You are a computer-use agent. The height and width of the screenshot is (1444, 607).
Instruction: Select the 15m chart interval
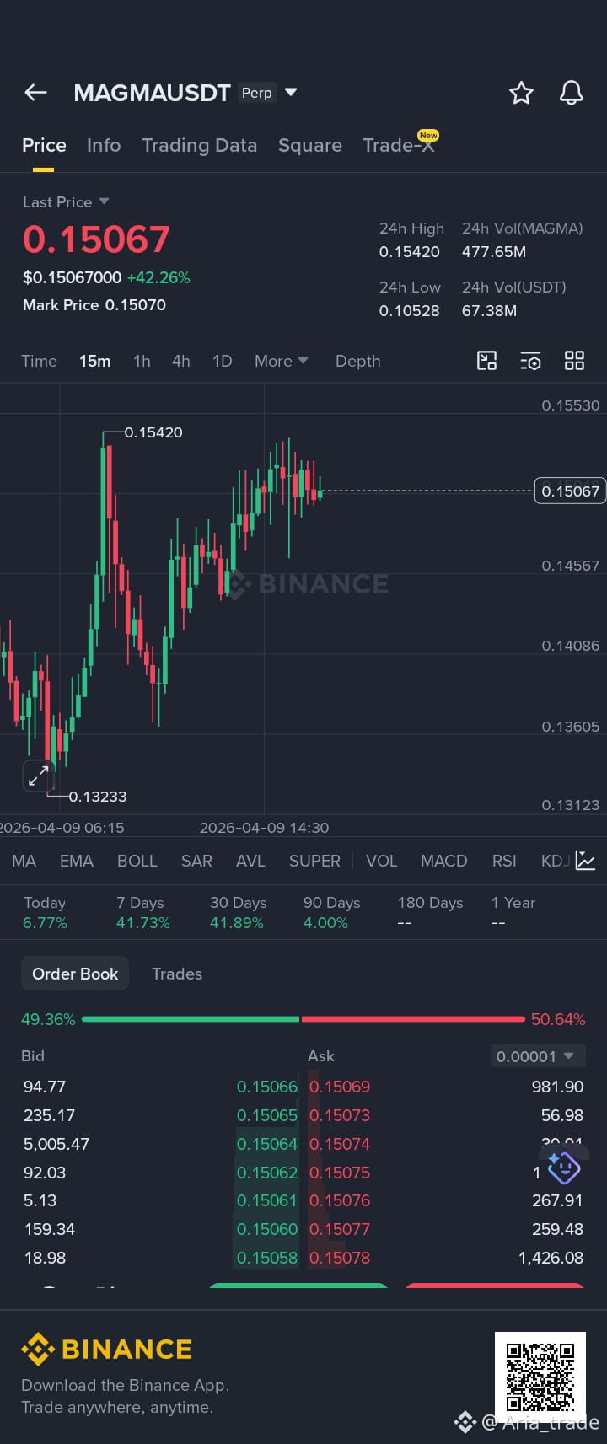click(94, 361)
